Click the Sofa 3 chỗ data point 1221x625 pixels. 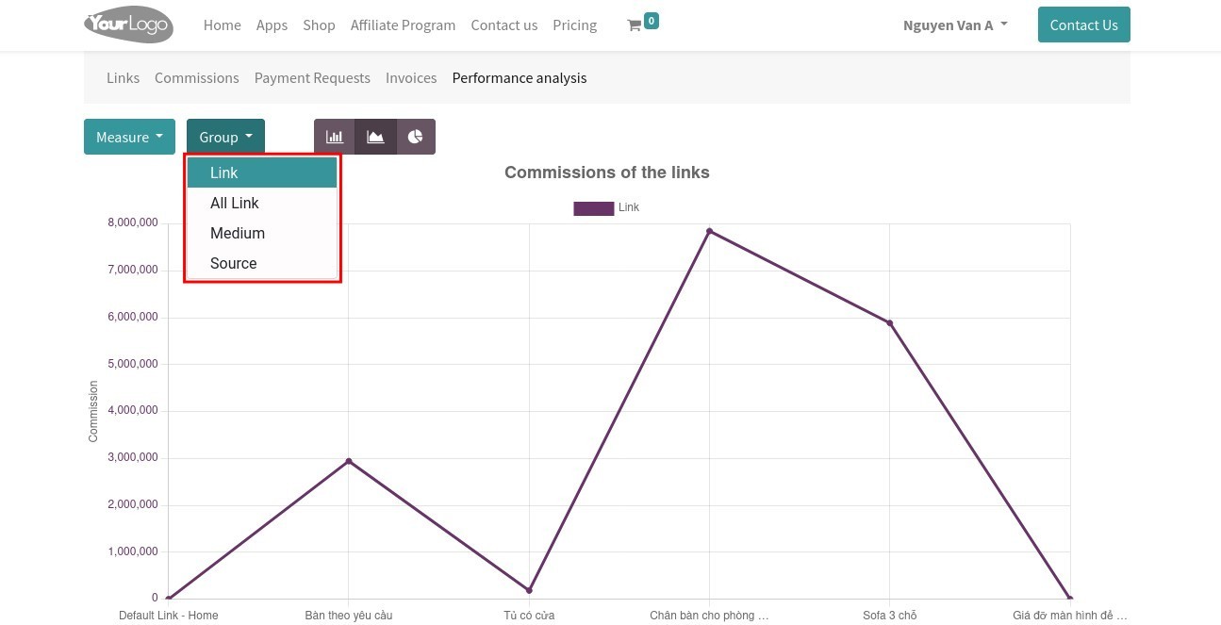[889, 323]
